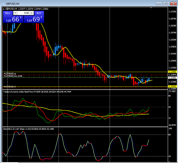Click the current price tag 1.22661

(x=172, y=78)
